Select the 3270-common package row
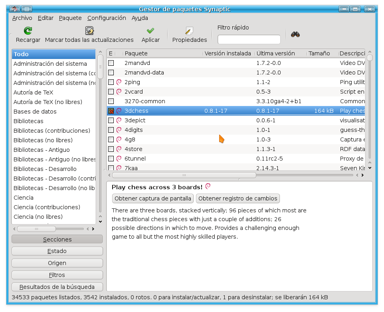The height and width of the screenshot is (312, 384). (236, 101)
